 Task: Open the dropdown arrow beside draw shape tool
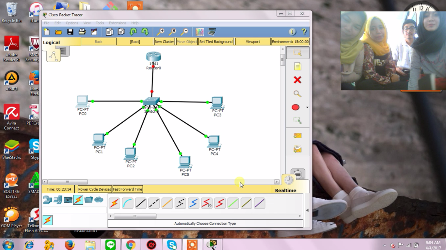click(x=307, y=107)
